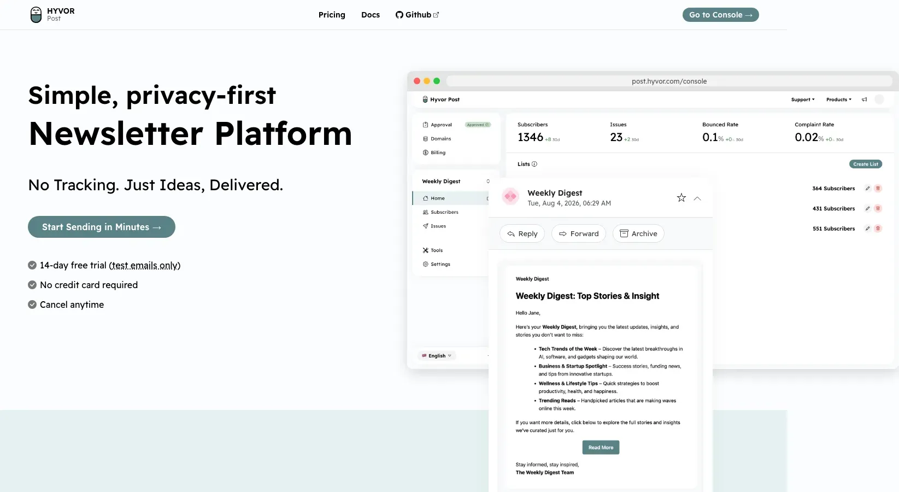Click the '(test emails only)' underlined text

[145, 265]
